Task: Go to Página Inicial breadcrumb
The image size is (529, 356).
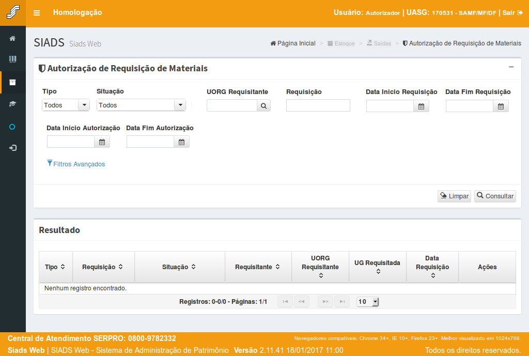Action: tap(293, 43)
